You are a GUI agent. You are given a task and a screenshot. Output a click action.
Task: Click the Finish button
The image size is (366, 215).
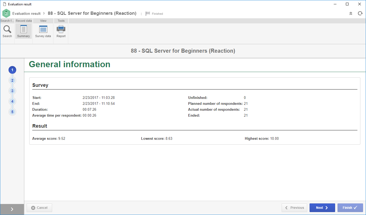coord(350,208)
